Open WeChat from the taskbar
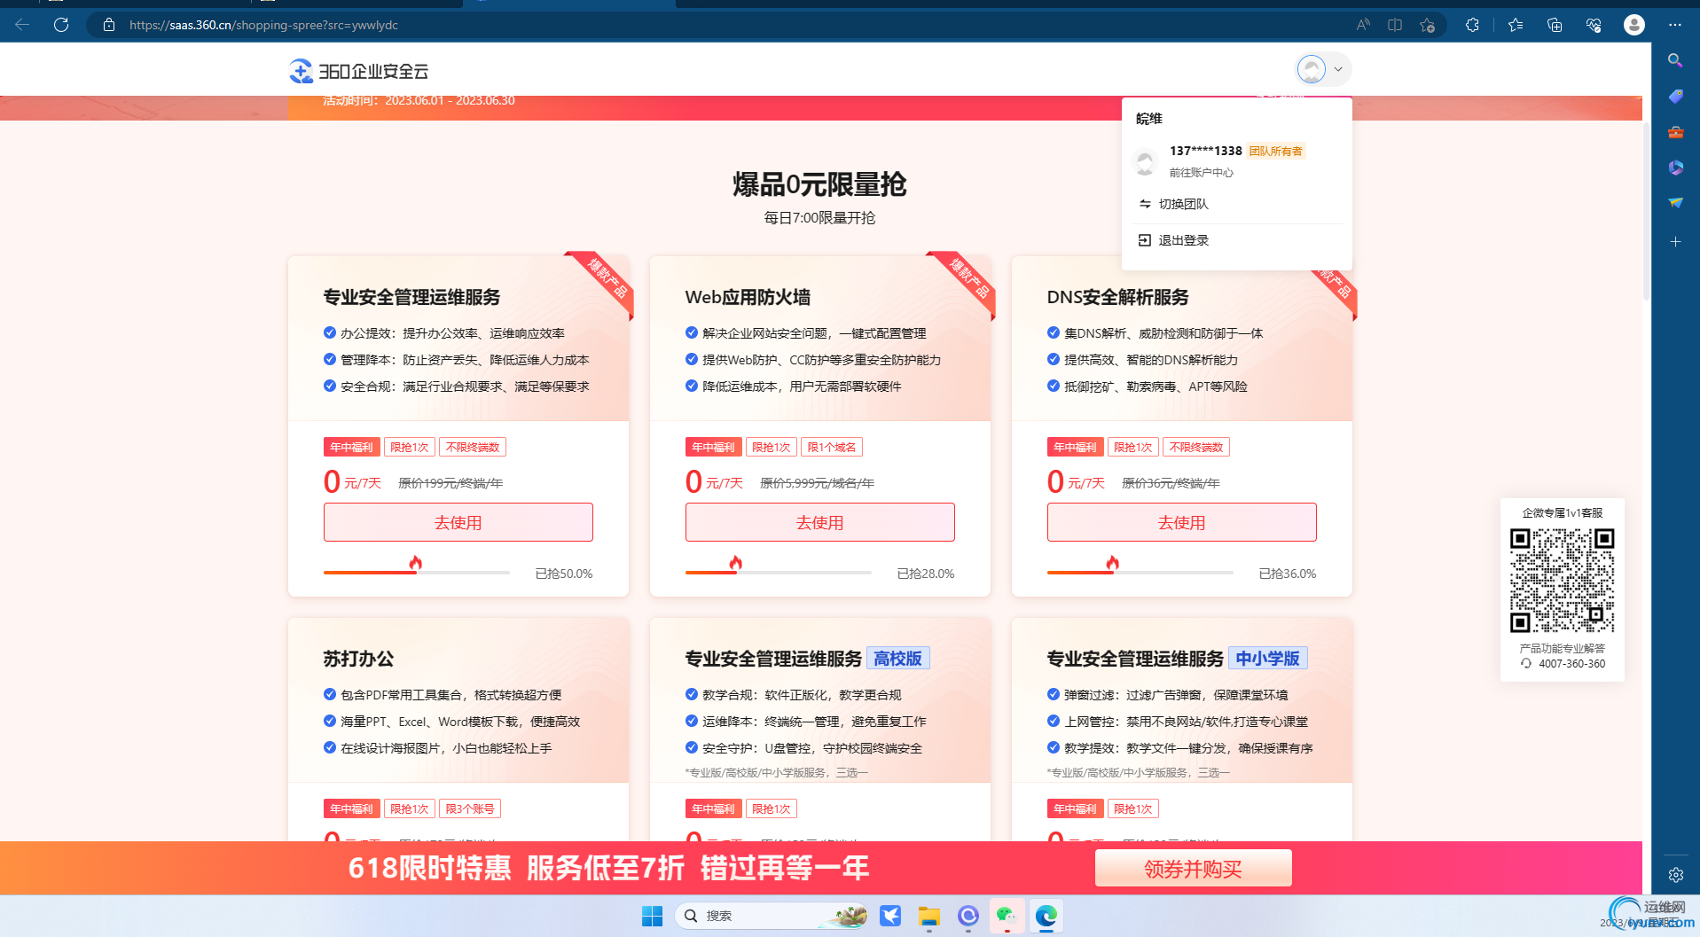This screenshot has height=937, width=1700. pyautogui.click(x=1007, y=916)
